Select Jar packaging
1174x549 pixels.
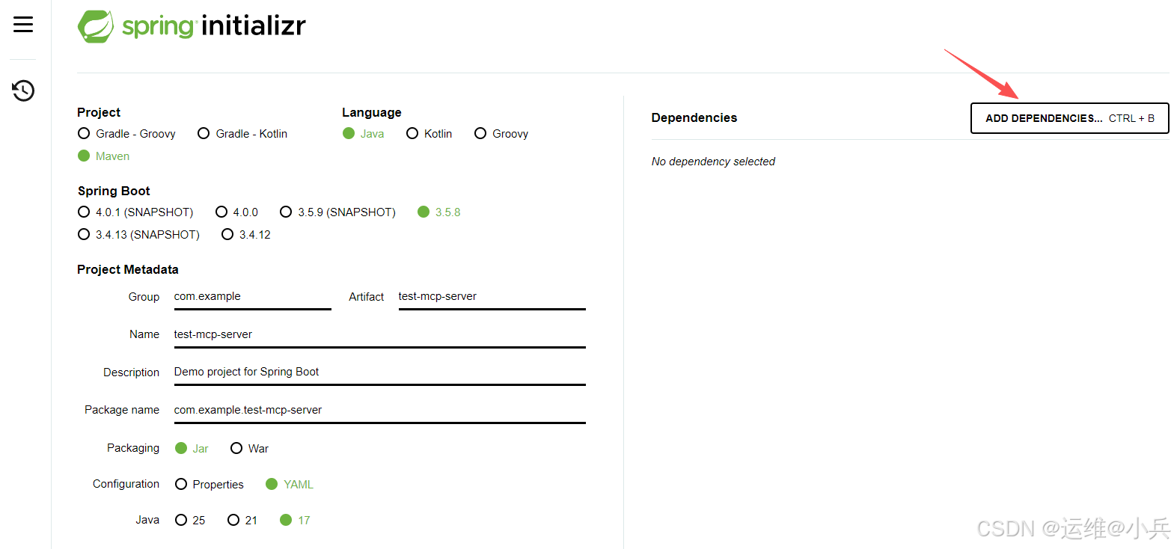(192, 449)
